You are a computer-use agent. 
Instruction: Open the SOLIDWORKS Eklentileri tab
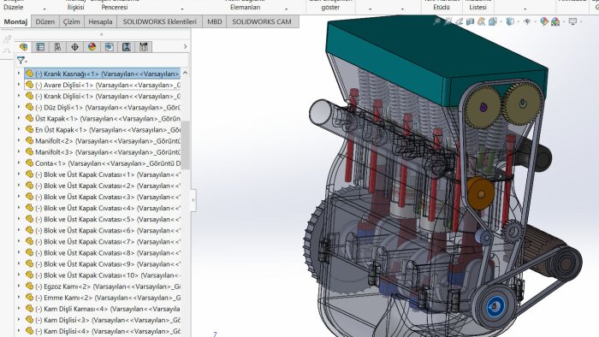[160, 21]
